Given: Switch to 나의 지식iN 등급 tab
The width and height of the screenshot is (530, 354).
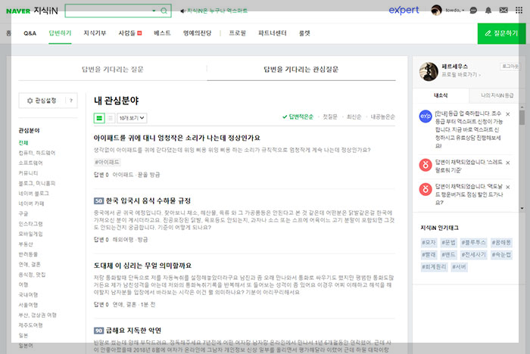Looking at the screenshot, I should coord(497,95).
